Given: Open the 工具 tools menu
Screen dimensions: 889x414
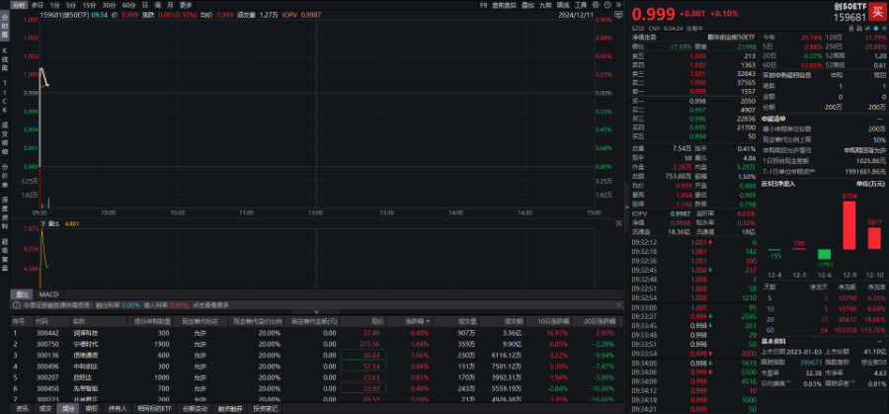Looking at the screenshot, I should 581,5.
